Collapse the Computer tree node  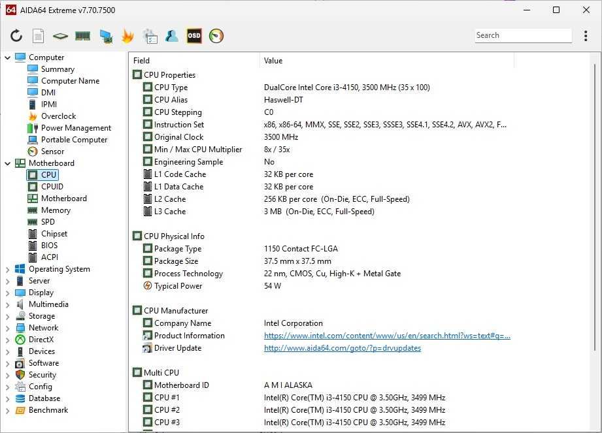[7, 57]
